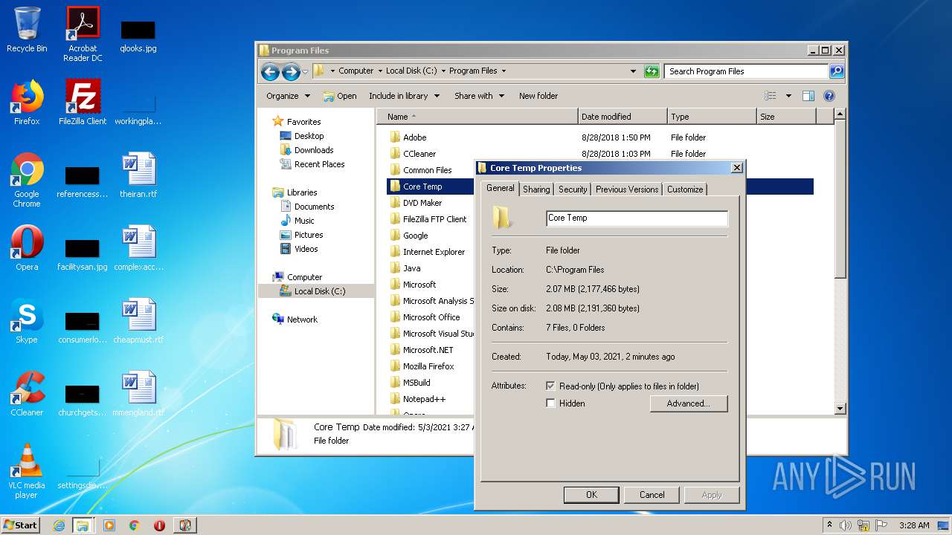Click the taskbar clock showing 3:28 AM
Viewport: 952px width, 535px height.
pos(913,525)
